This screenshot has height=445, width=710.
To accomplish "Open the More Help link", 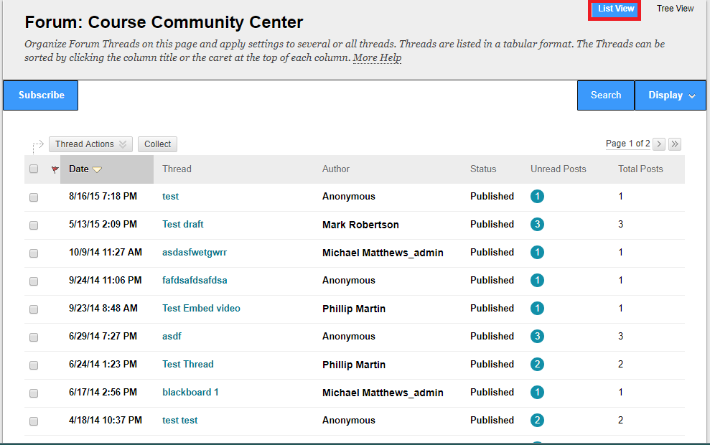I will click(x=376, y=57).
